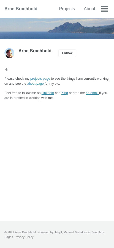Viewport: 114px width, 248px height.
Task: Click the 'Powered by' footer text
Action: click(45, 232)
